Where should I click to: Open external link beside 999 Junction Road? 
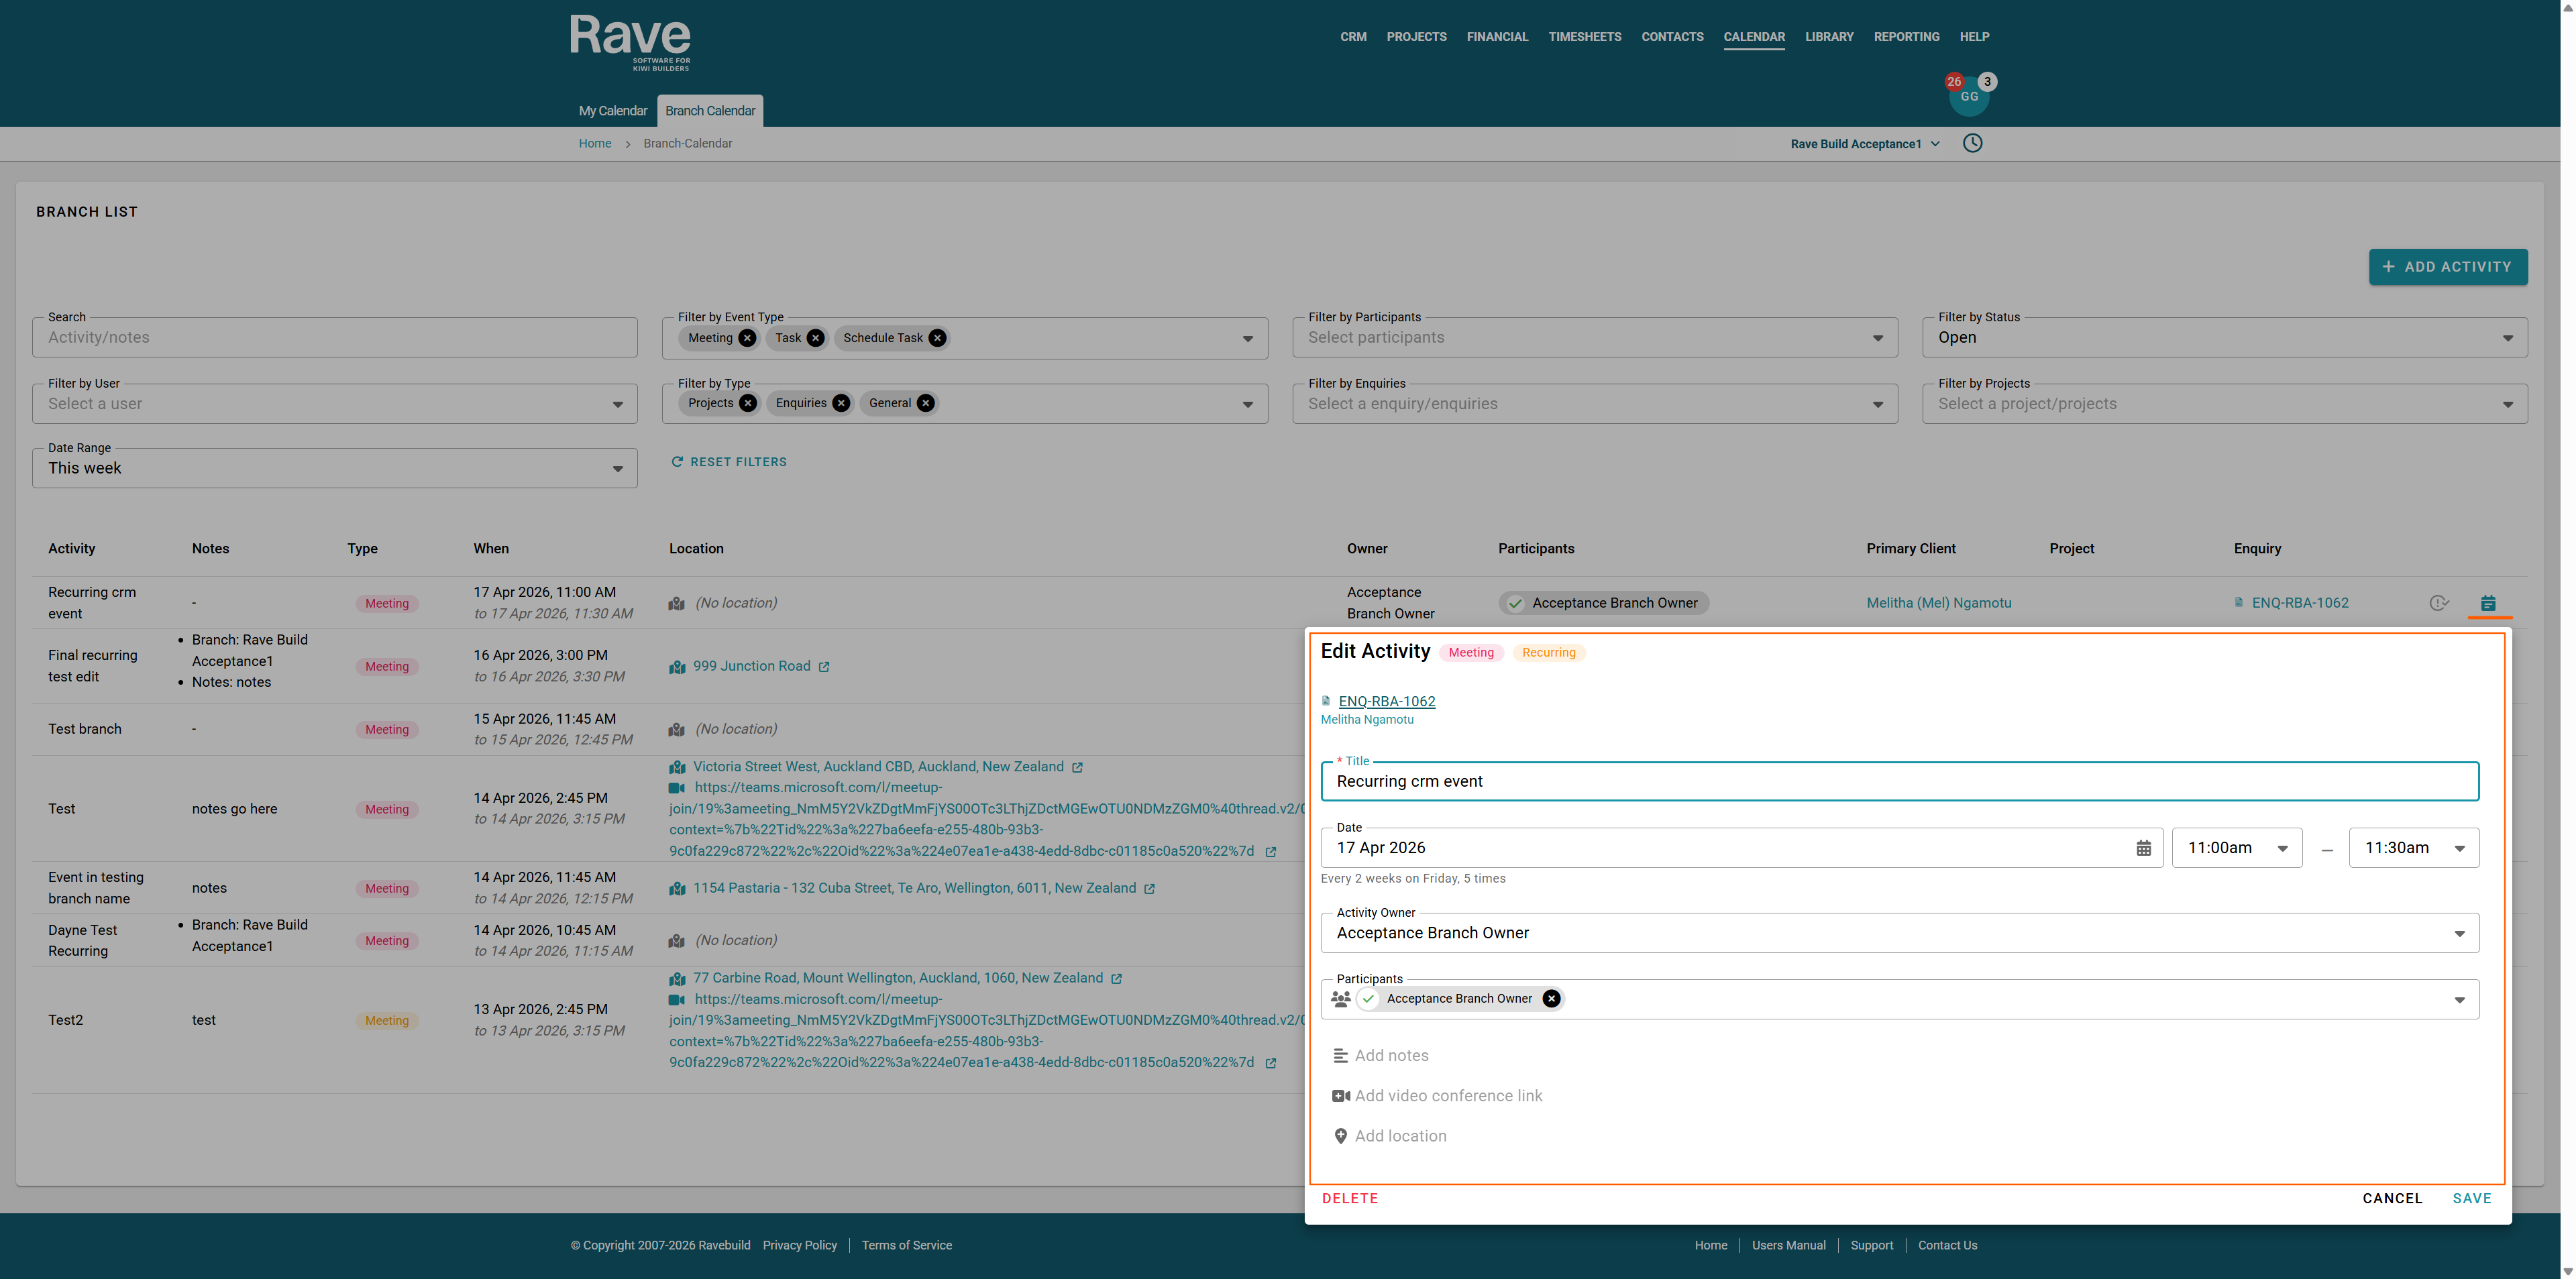pos(824,667)
